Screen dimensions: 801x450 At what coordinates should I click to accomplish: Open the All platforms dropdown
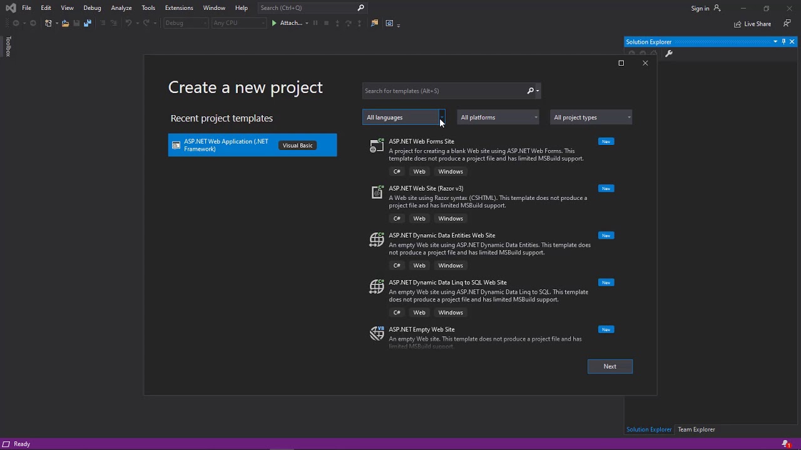pos(498,117)
